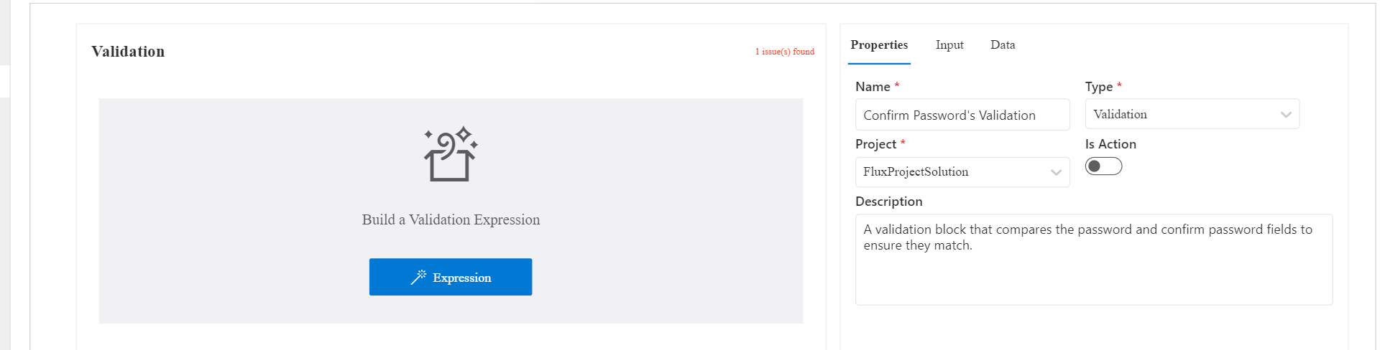Click the chevron arrow in Project dropdown
1380x350 pixels.
1056,172
